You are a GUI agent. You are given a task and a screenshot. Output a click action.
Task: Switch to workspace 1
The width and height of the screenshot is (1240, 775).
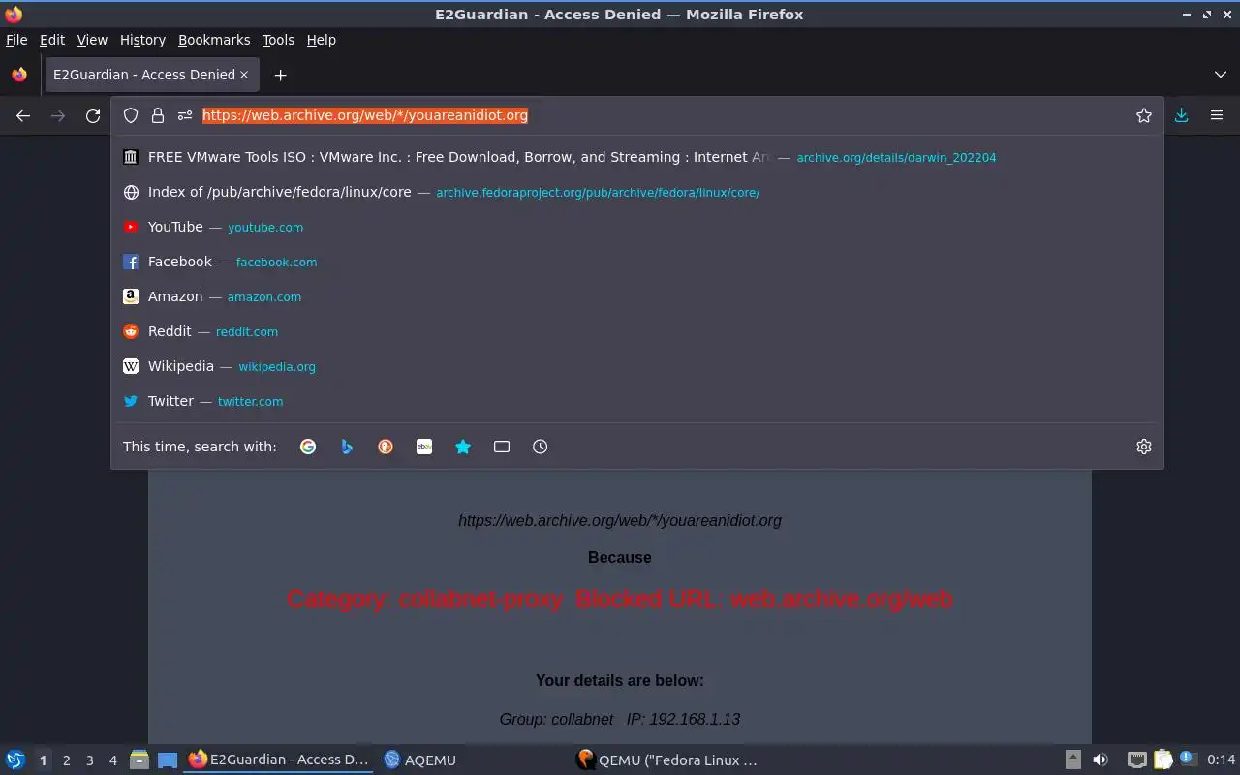click(43, 760)
